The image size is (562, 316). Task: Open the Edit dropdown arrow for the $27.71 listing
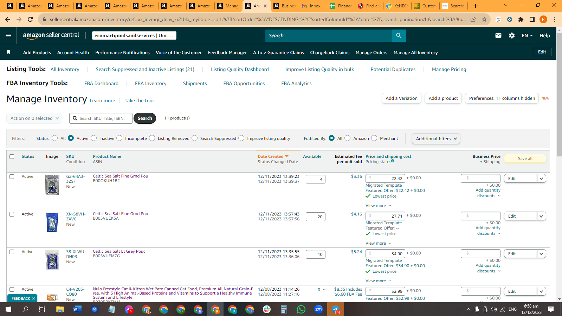[x=542, y=216]
